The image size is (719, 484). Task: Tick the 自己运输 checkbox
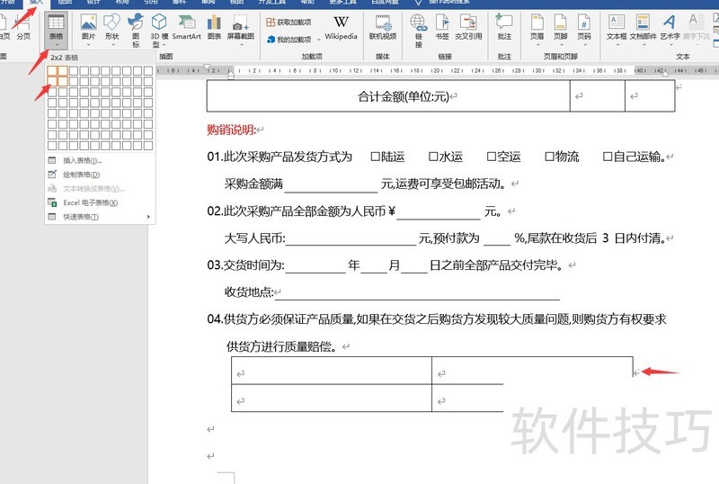pos(608,157)
